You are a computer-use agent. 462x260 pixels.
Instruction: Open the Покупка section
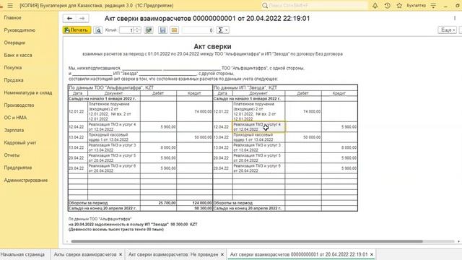tap(13, 67)
